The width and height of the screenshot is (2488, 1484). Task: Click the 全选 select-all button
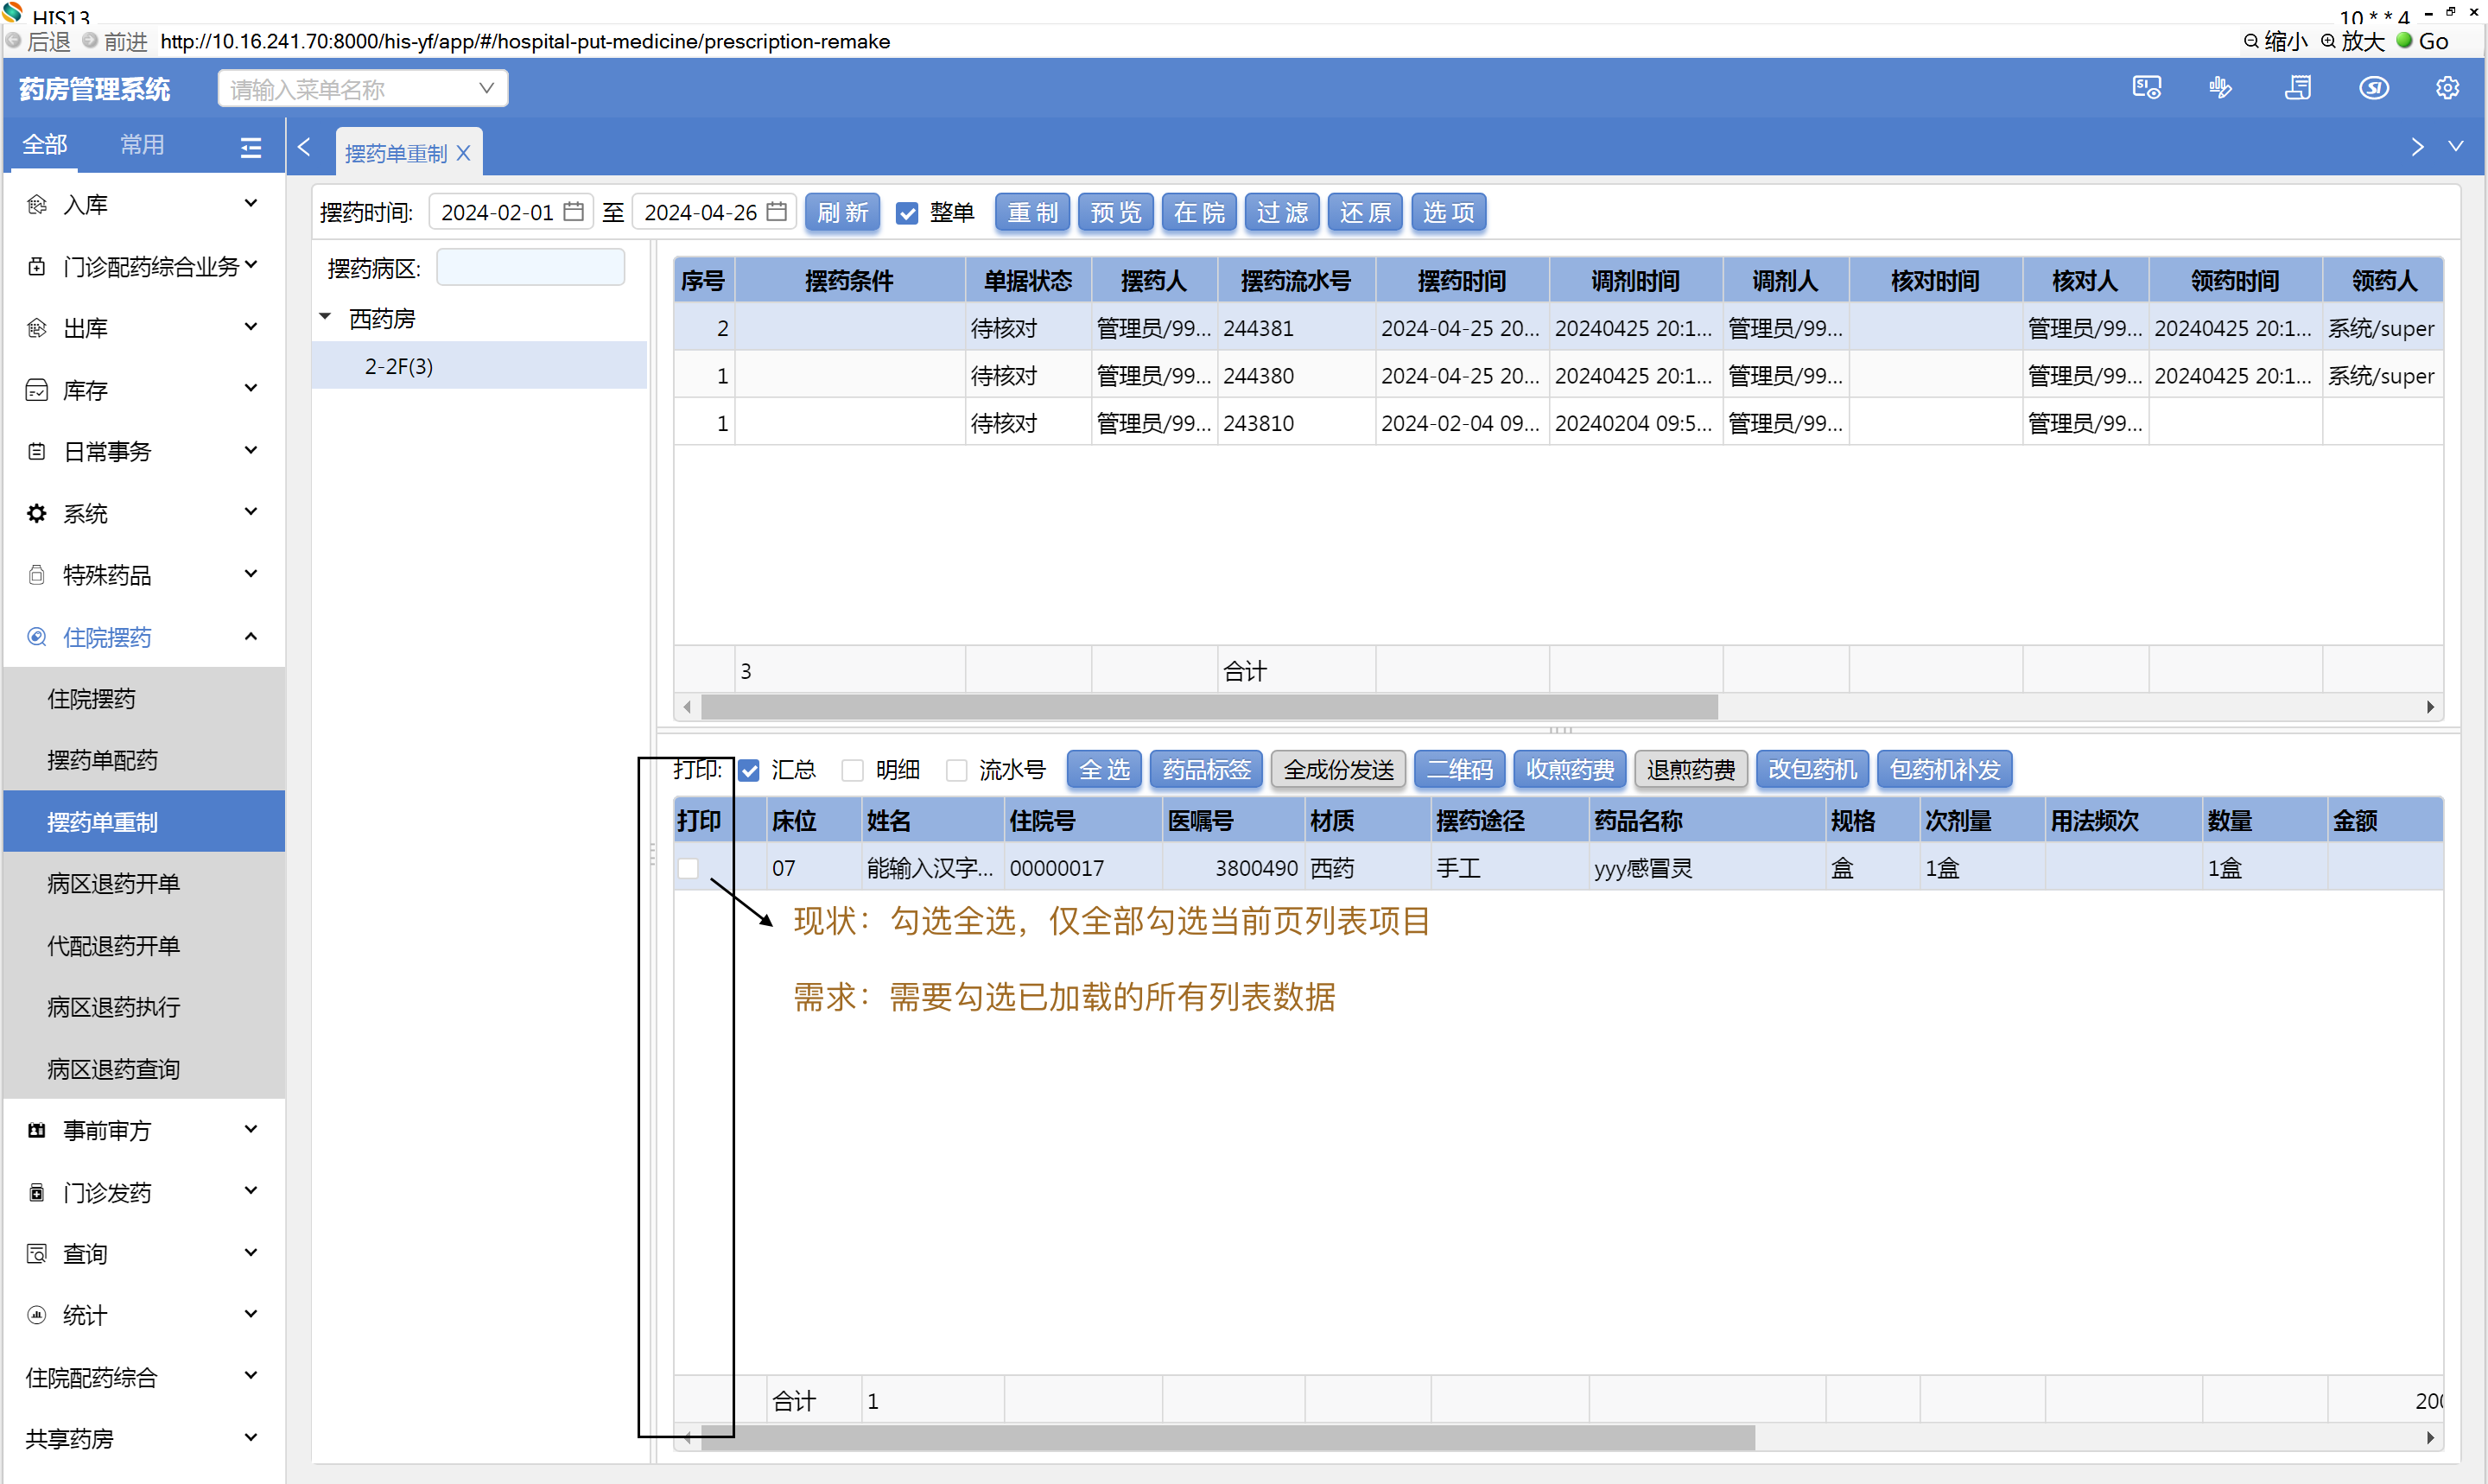tap(1103, 769)
